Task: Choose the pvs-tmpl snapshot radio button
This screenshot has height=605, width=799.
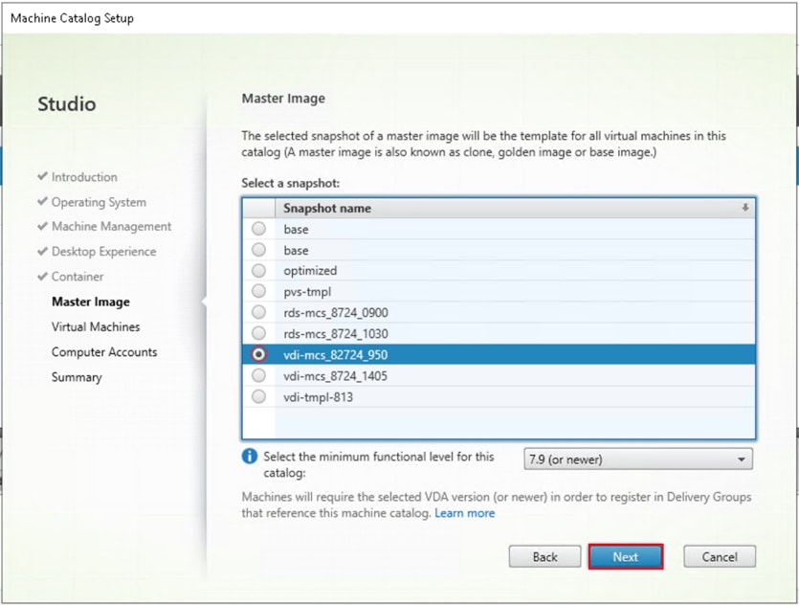Action: [x=259, y=291]
